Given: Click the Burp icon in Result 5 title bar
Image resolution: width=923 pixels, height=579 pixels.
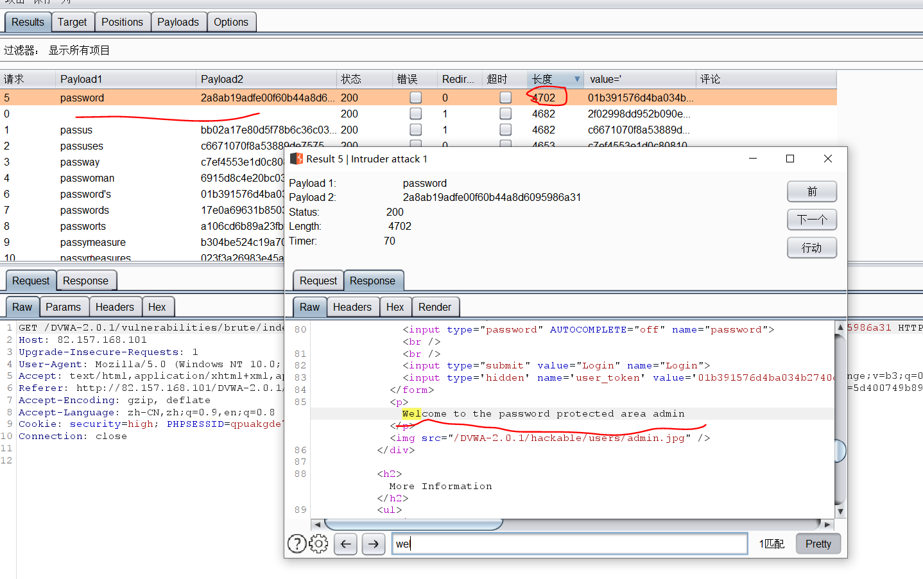Looking at the screenshot, I should 296,159.
